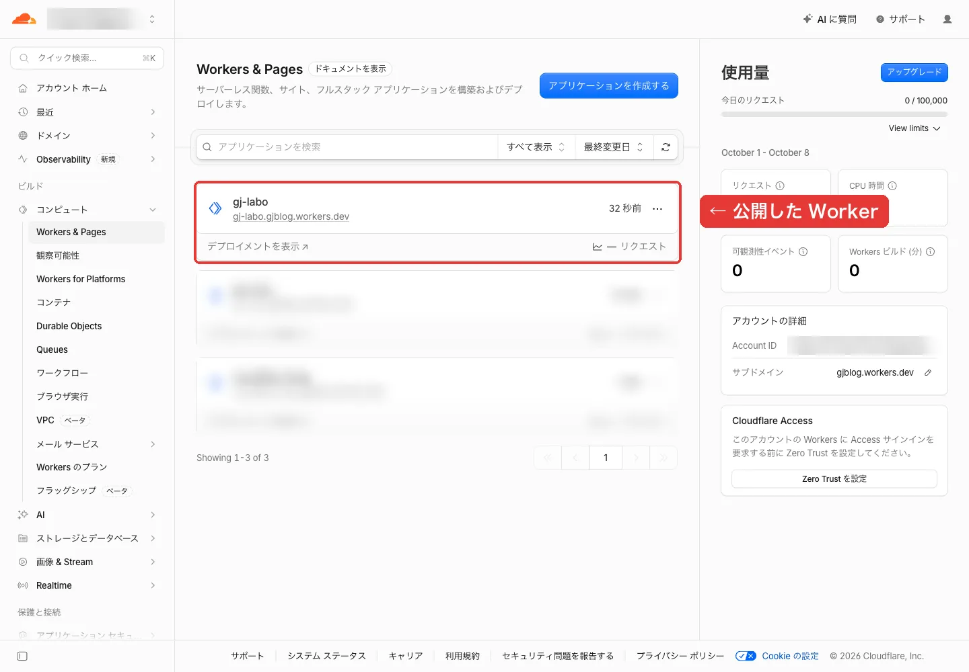Open the gj-labo.gjblog.workers.dev link
Viewport: 969px width, 672px height.
coord(291,216)
